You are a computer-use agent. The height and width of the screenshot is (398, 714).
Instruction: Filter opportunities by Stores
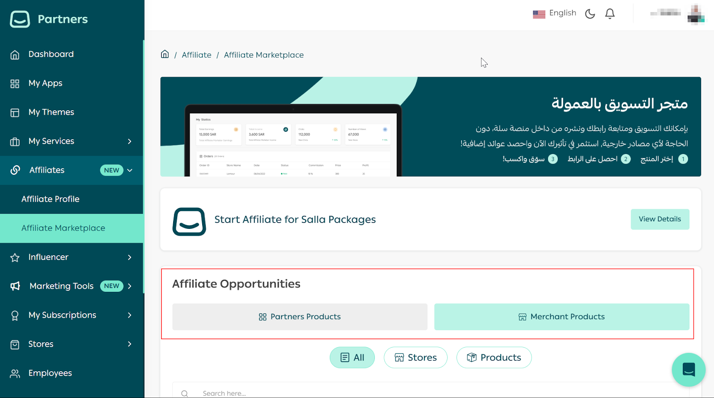[x=415, y=357]
